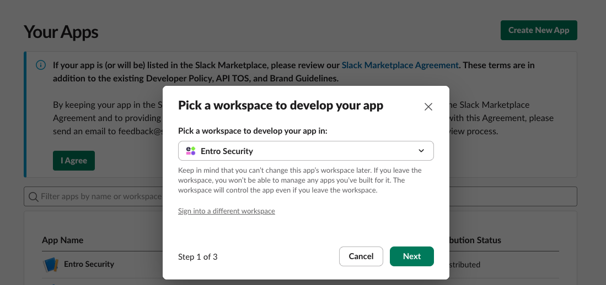Open the Entro Security workspace dropdown
The height and width of the screenshot is (285, 606).
click(x=305, y=151)
